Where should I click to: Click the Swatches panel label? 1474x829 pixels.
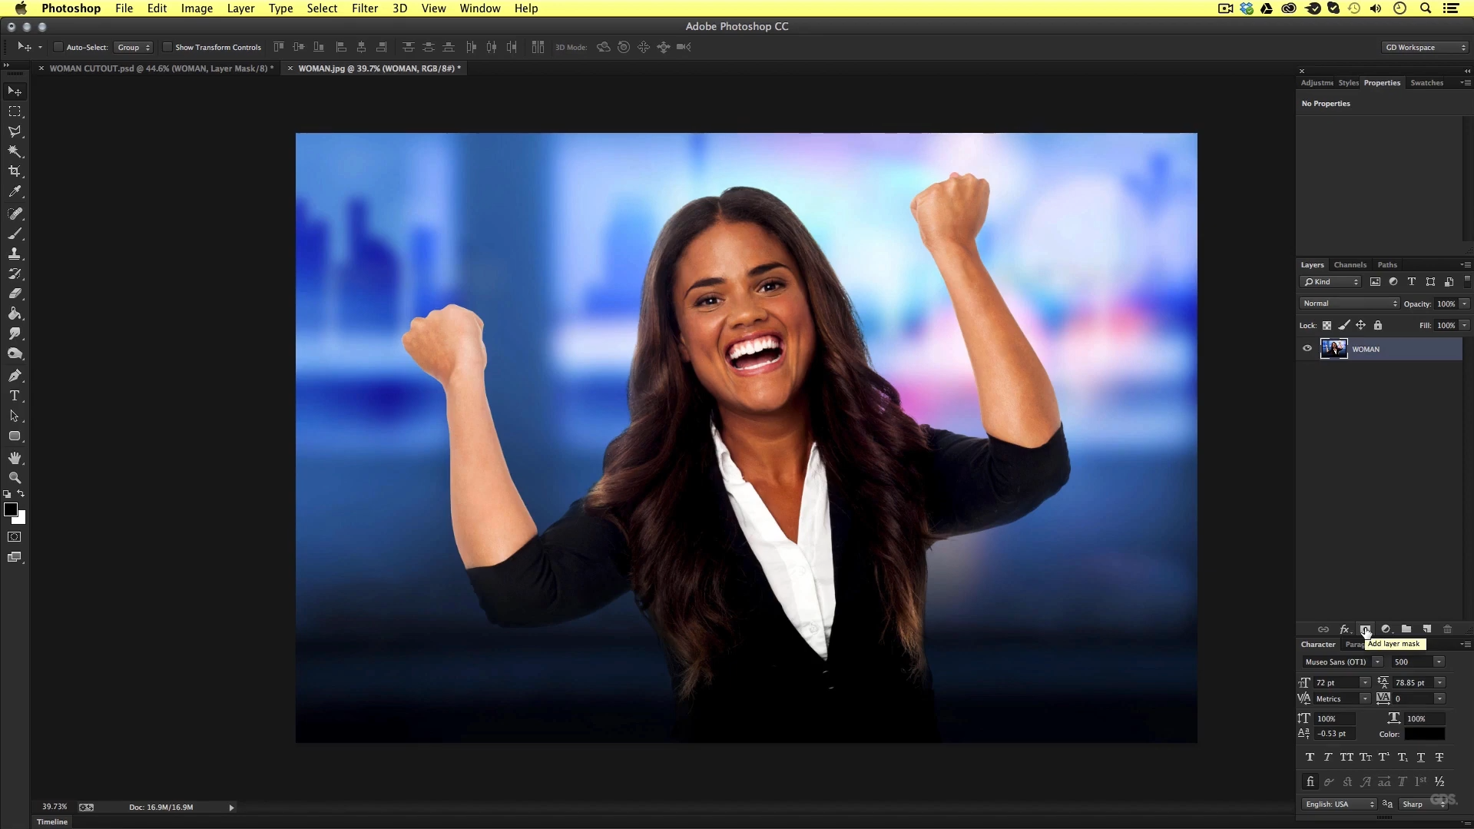click(x=1427, y=82)
